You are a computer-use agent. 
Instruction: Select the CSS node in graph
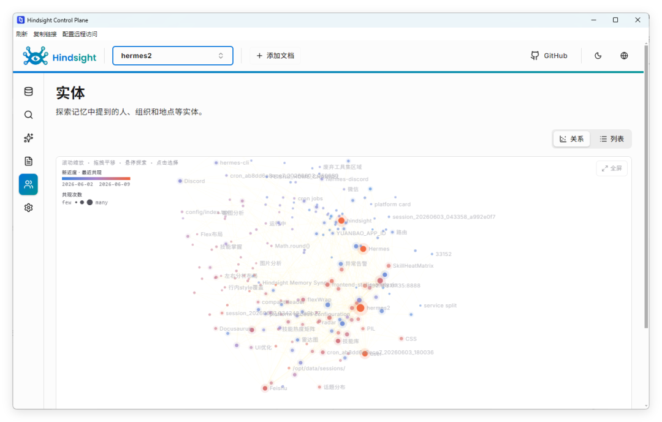[x=401, y=339]
